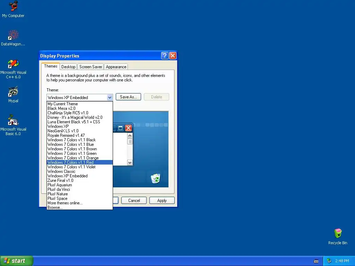Select More themes online... entry
The width and height of the screenshot is (355, 266).
pos(80,203)
